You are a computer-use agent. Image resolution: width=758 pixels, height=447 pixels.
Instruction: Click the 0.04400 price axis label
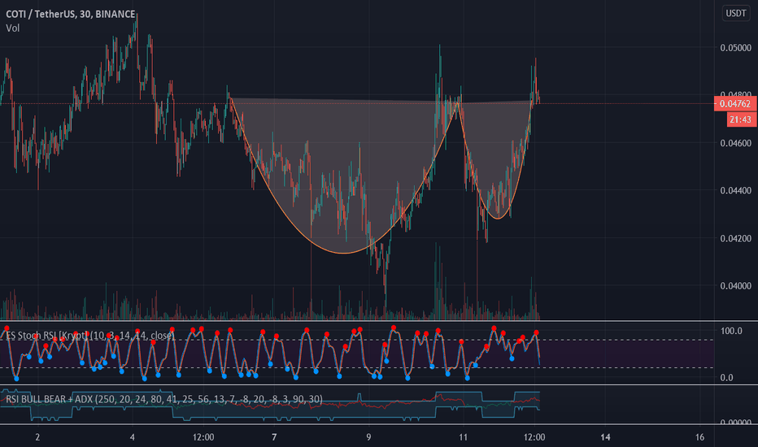coord(736,190)
